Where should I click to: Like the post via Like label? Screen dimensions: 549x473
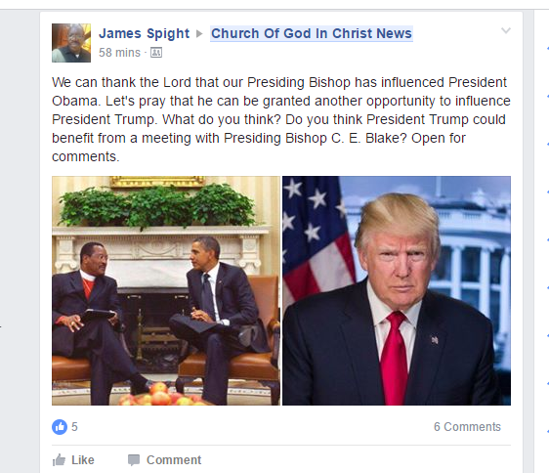coord(83,460)
